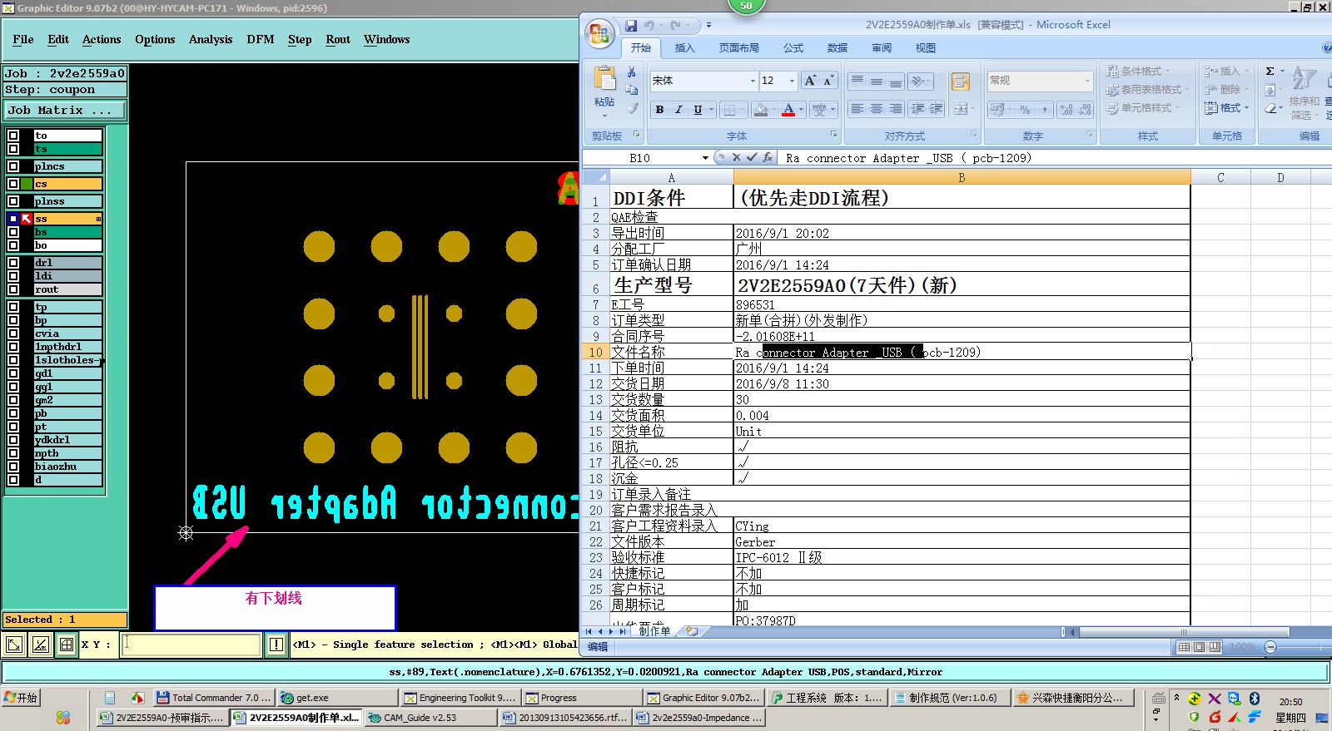The image size is (1332, 731).
Task: Click Excel horizontal scrollbar
Action: pyautogui.click(x=1182, y=632)
